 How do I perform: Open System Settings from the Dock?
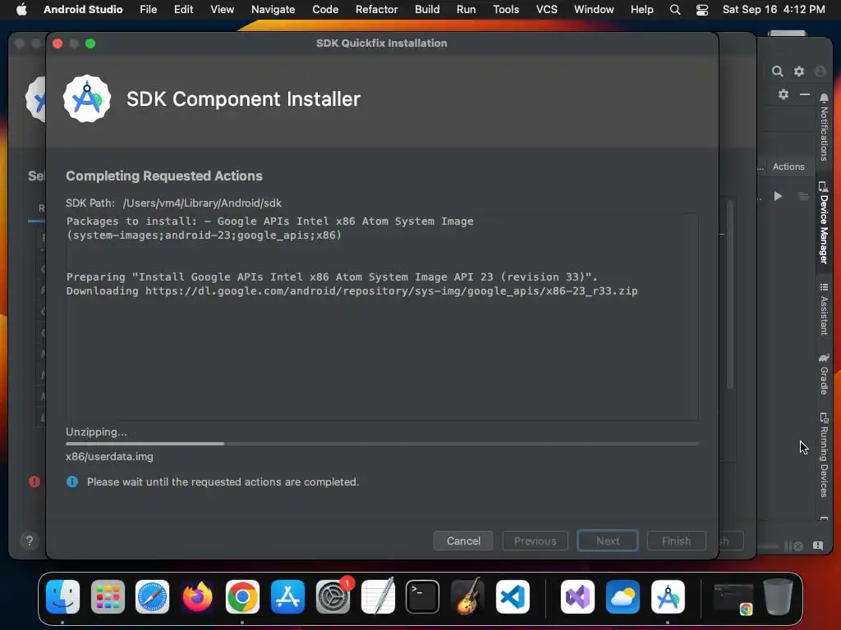[333, 597]
